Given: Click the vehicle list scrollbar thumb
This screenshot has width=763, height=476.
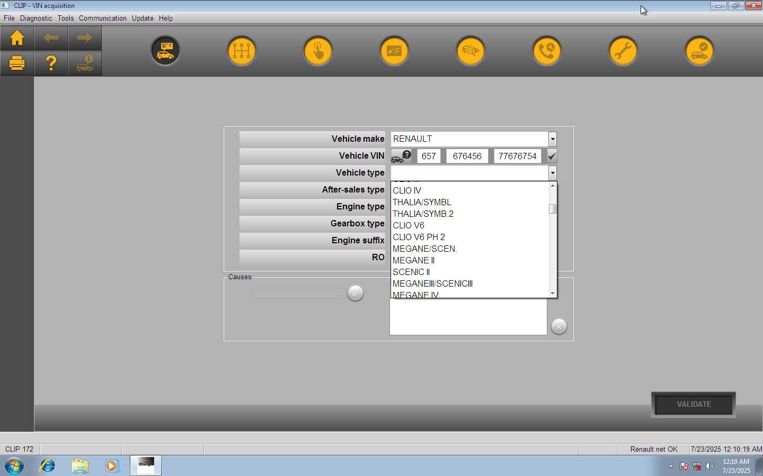Looking at the screenshot, I should click(553, 209).
